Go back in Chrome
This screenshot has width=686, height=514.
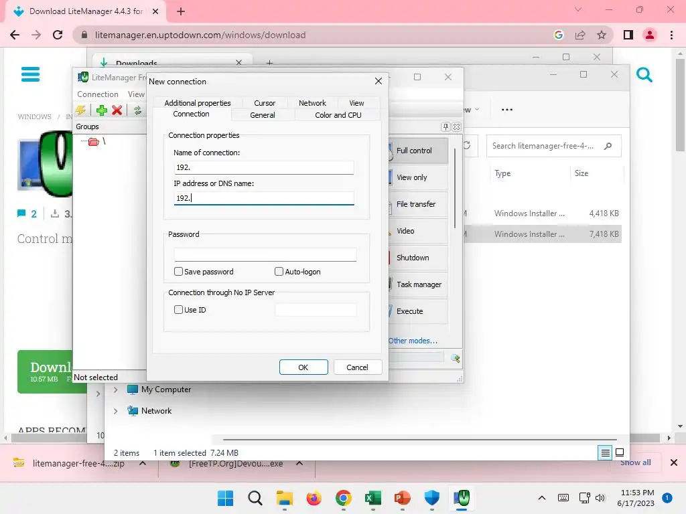(x=15, y=35)
